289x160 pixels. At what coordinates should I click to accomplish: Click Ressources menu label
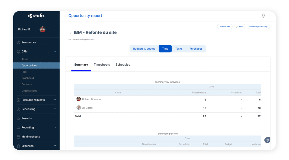[29, 42]
